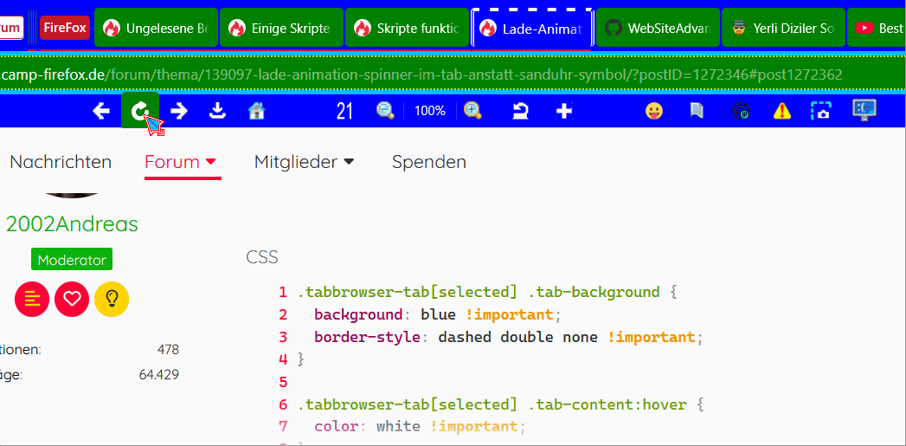
Task: Click the red FireFox tab button
Action: tap(65, 28)
